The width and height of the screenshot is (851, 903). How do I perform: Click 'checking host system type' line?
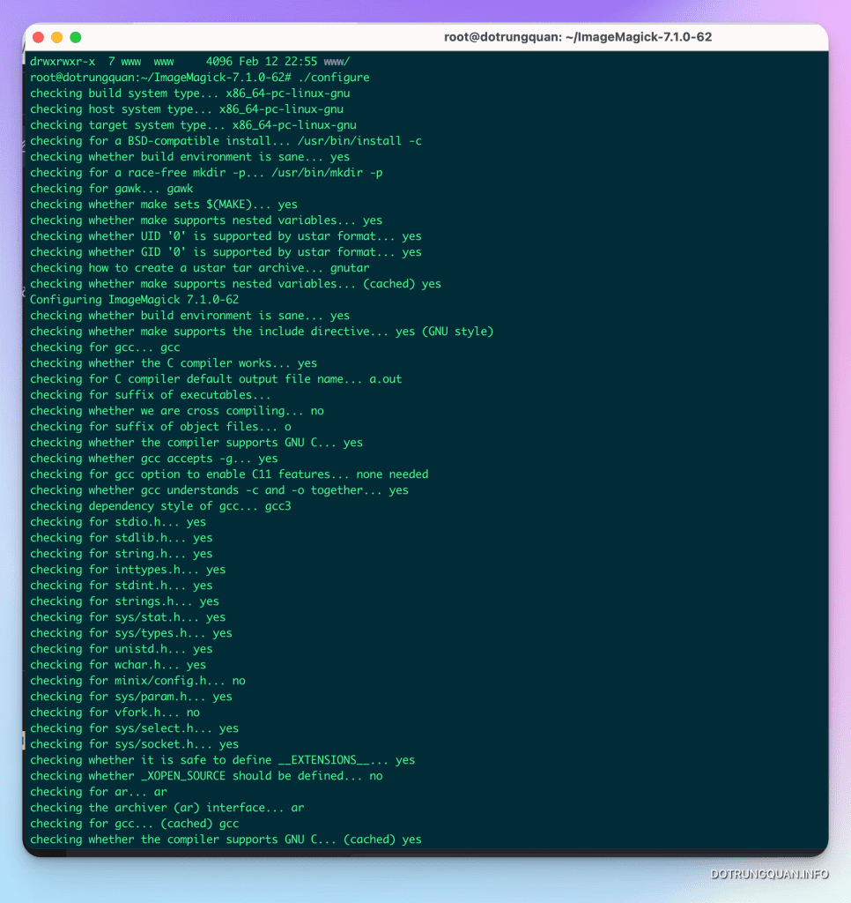[x=187, y=108]
